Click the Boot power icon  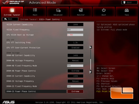[104, 10]
